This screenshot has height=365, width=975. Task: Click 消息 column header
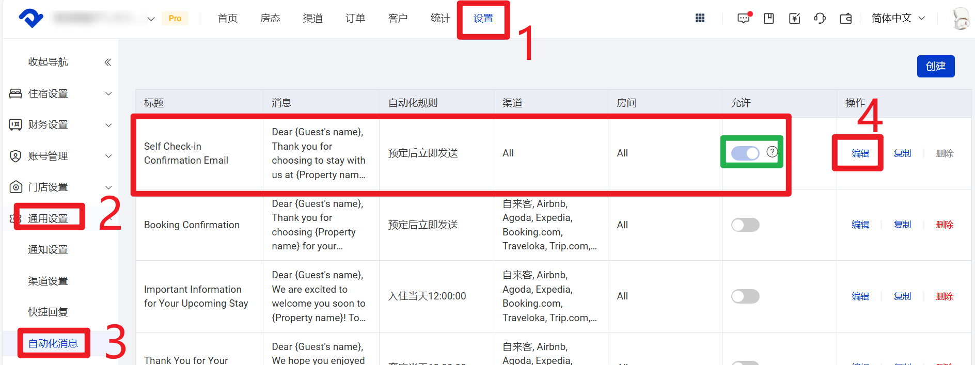[281, 103]
